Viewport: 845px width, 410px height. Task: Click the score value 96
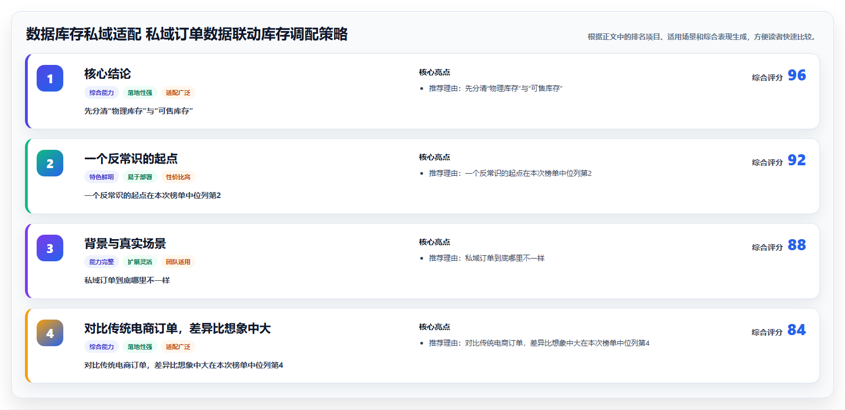(797, 75)
